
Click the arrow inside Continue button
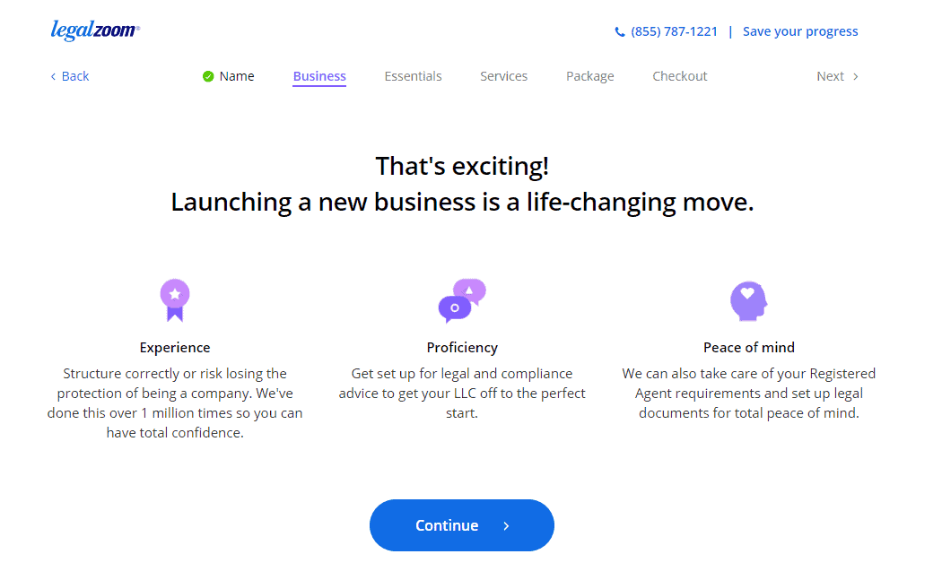coord(506,526)
